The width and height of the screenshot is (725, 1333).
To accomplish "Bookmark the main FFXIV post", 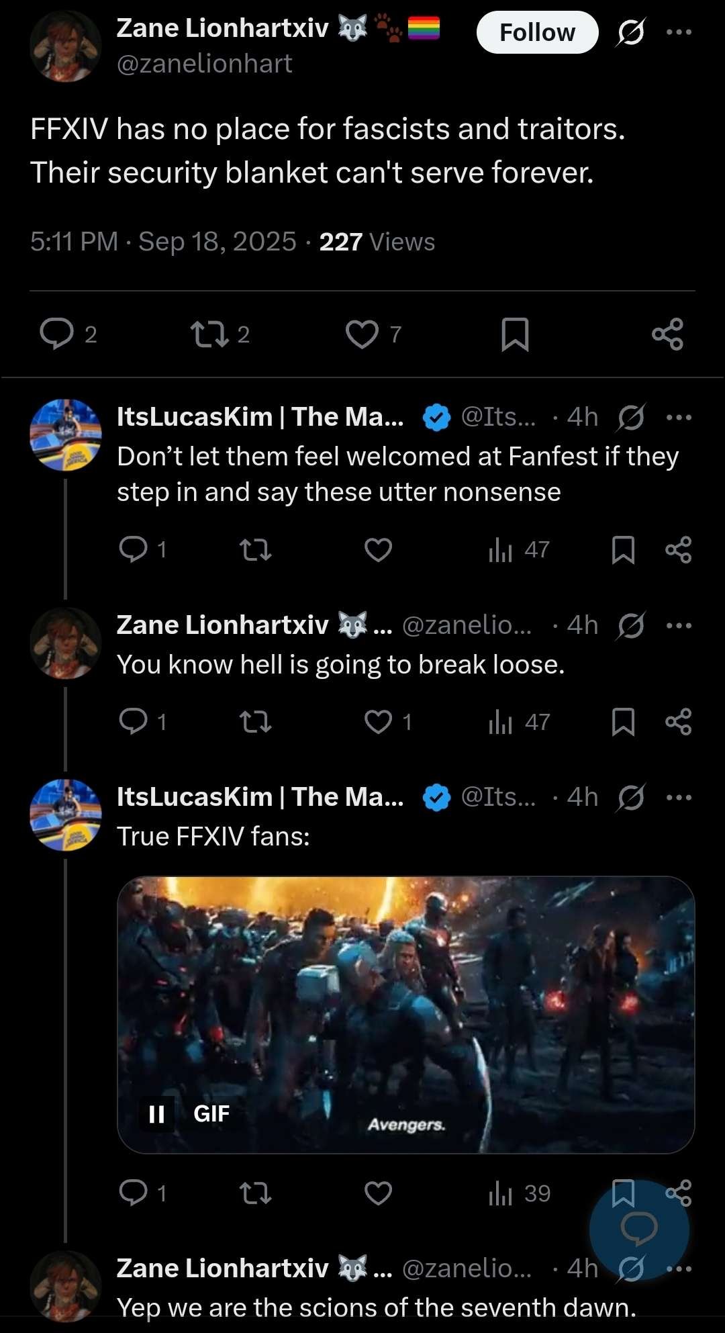I will click(x=515, y=334).
